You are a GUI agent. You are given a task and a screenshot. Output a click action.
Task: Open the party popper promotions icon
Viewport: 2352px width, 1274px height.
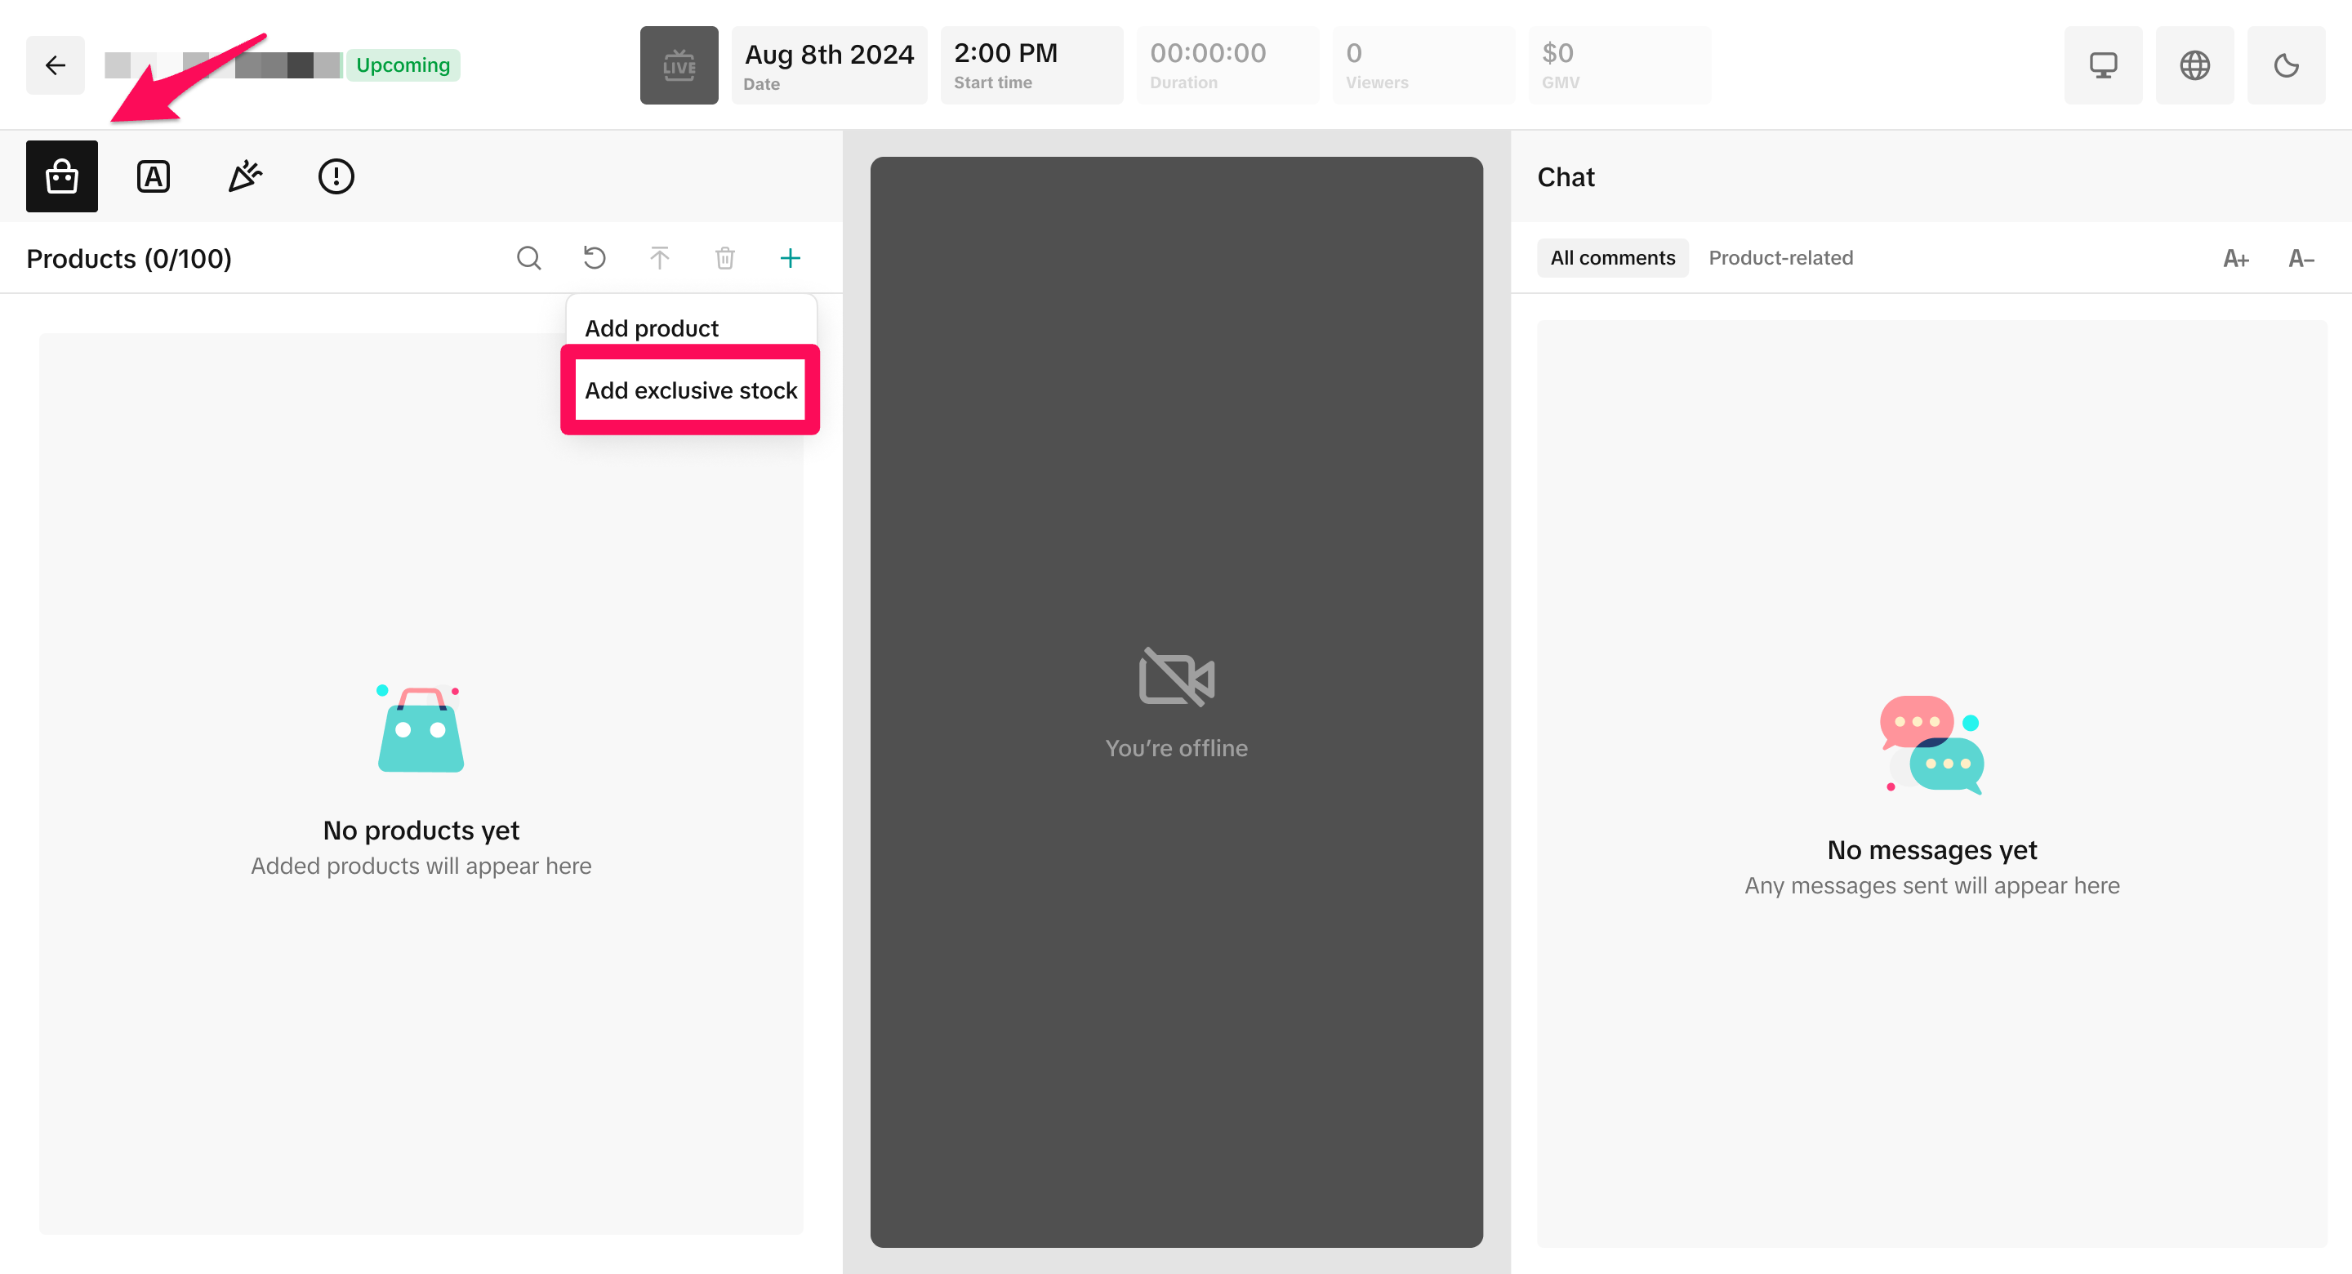coord(245,176)
